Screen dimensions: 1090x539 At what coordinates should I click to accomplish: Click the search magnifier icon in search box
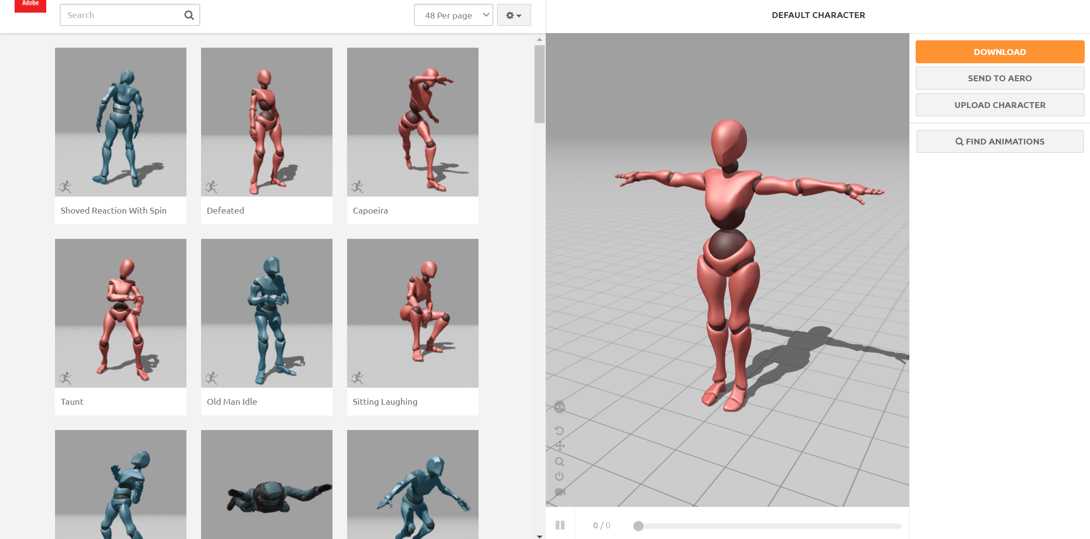[189, 15]
